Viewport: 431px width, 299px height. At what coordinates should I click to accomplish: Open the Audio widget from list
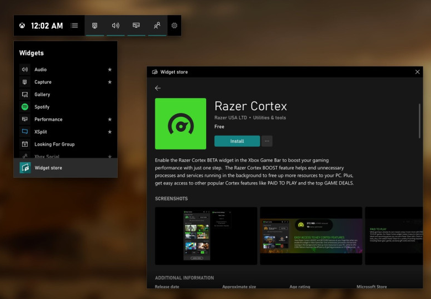point(65,69)
